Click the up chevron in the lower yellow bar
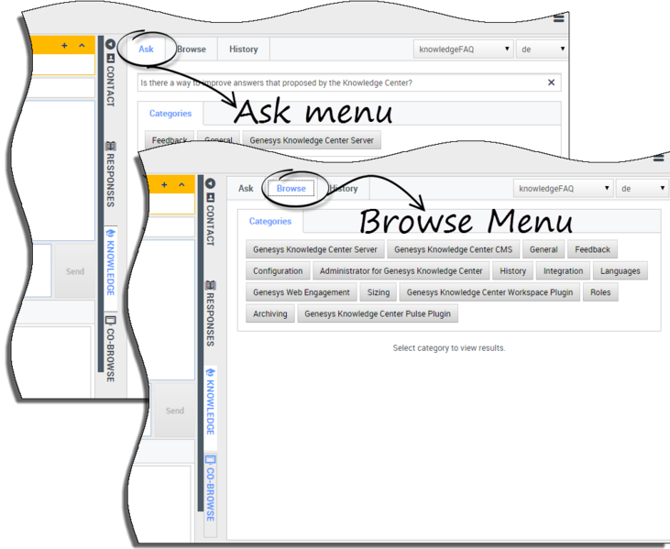The width and height of the screenshot is (670, 549). [181, 185]
